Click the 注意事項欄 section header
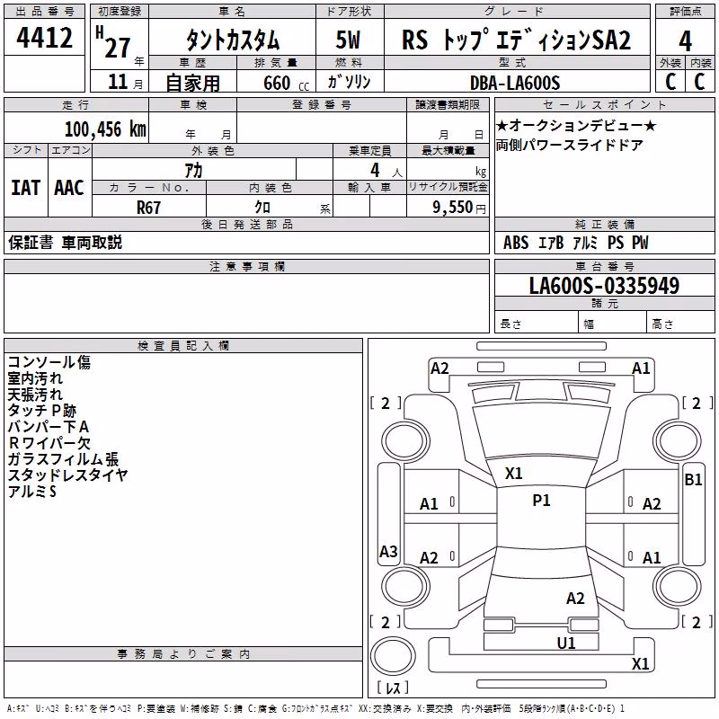This screenshot has width=719, height=719. click(246, 266)
